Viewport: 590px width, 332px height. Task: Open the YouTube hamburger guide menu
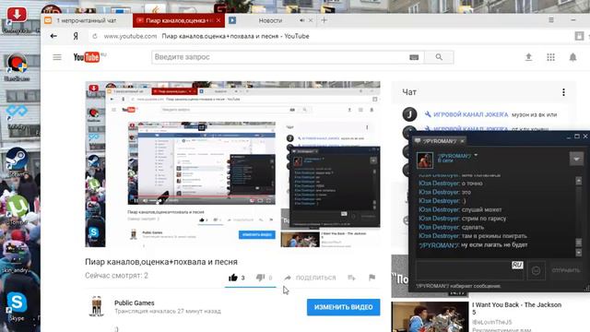[57, 57]
